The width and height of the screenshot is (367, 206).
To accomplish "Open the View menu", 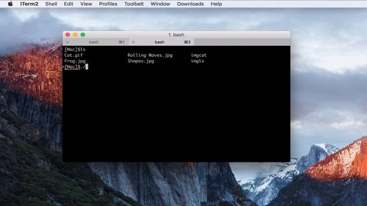I will click(x=86, y=4).
